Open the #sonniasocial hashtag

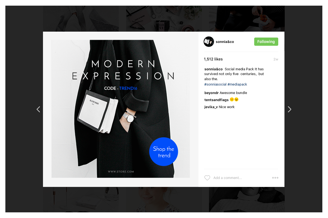(x=215, y=84)
